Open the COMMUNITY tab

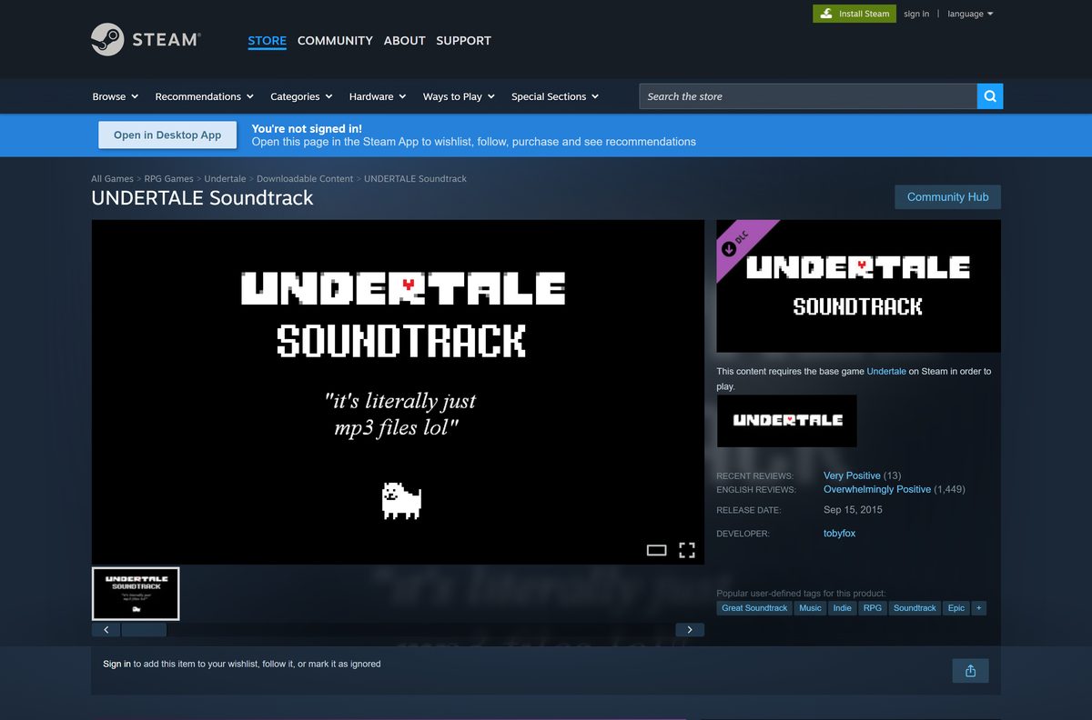point(335,41)
